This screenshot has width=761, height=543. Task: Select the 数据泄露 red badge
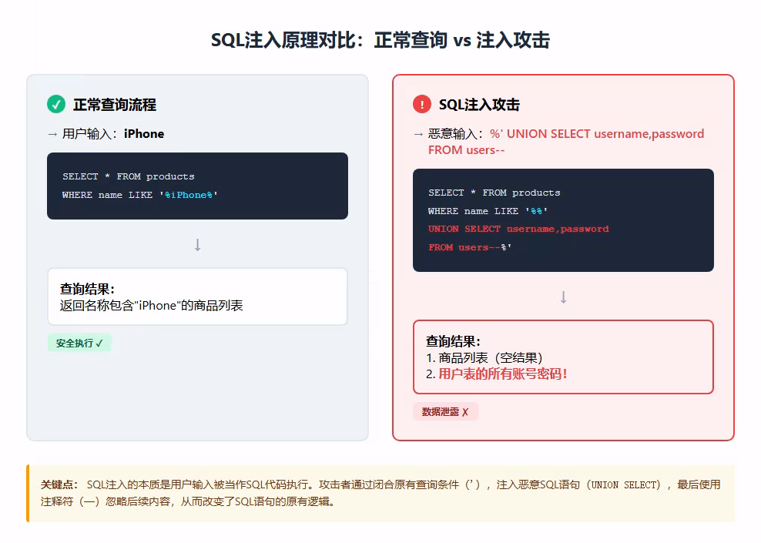point(445,412)
